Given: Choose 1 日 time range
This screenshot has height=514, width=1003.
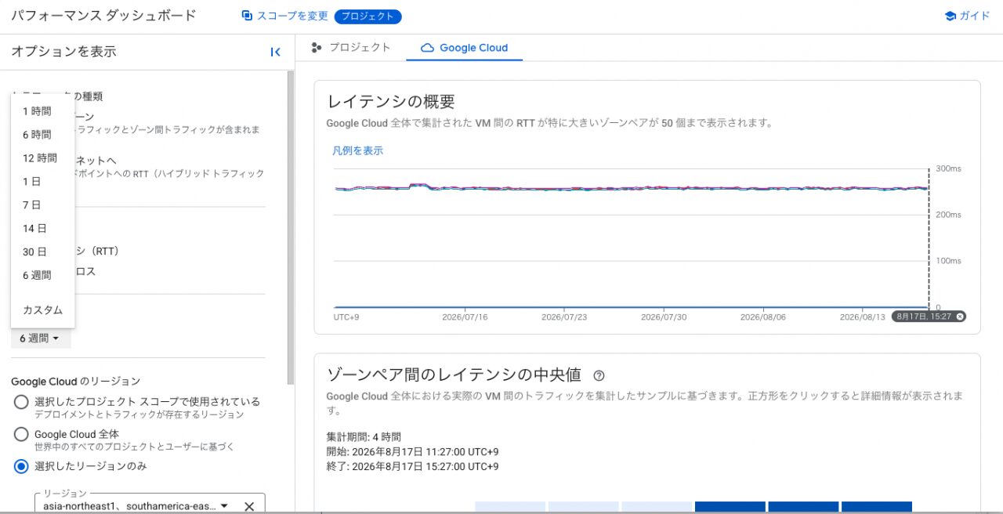Looking at the screenshot, I should point(43,182).
